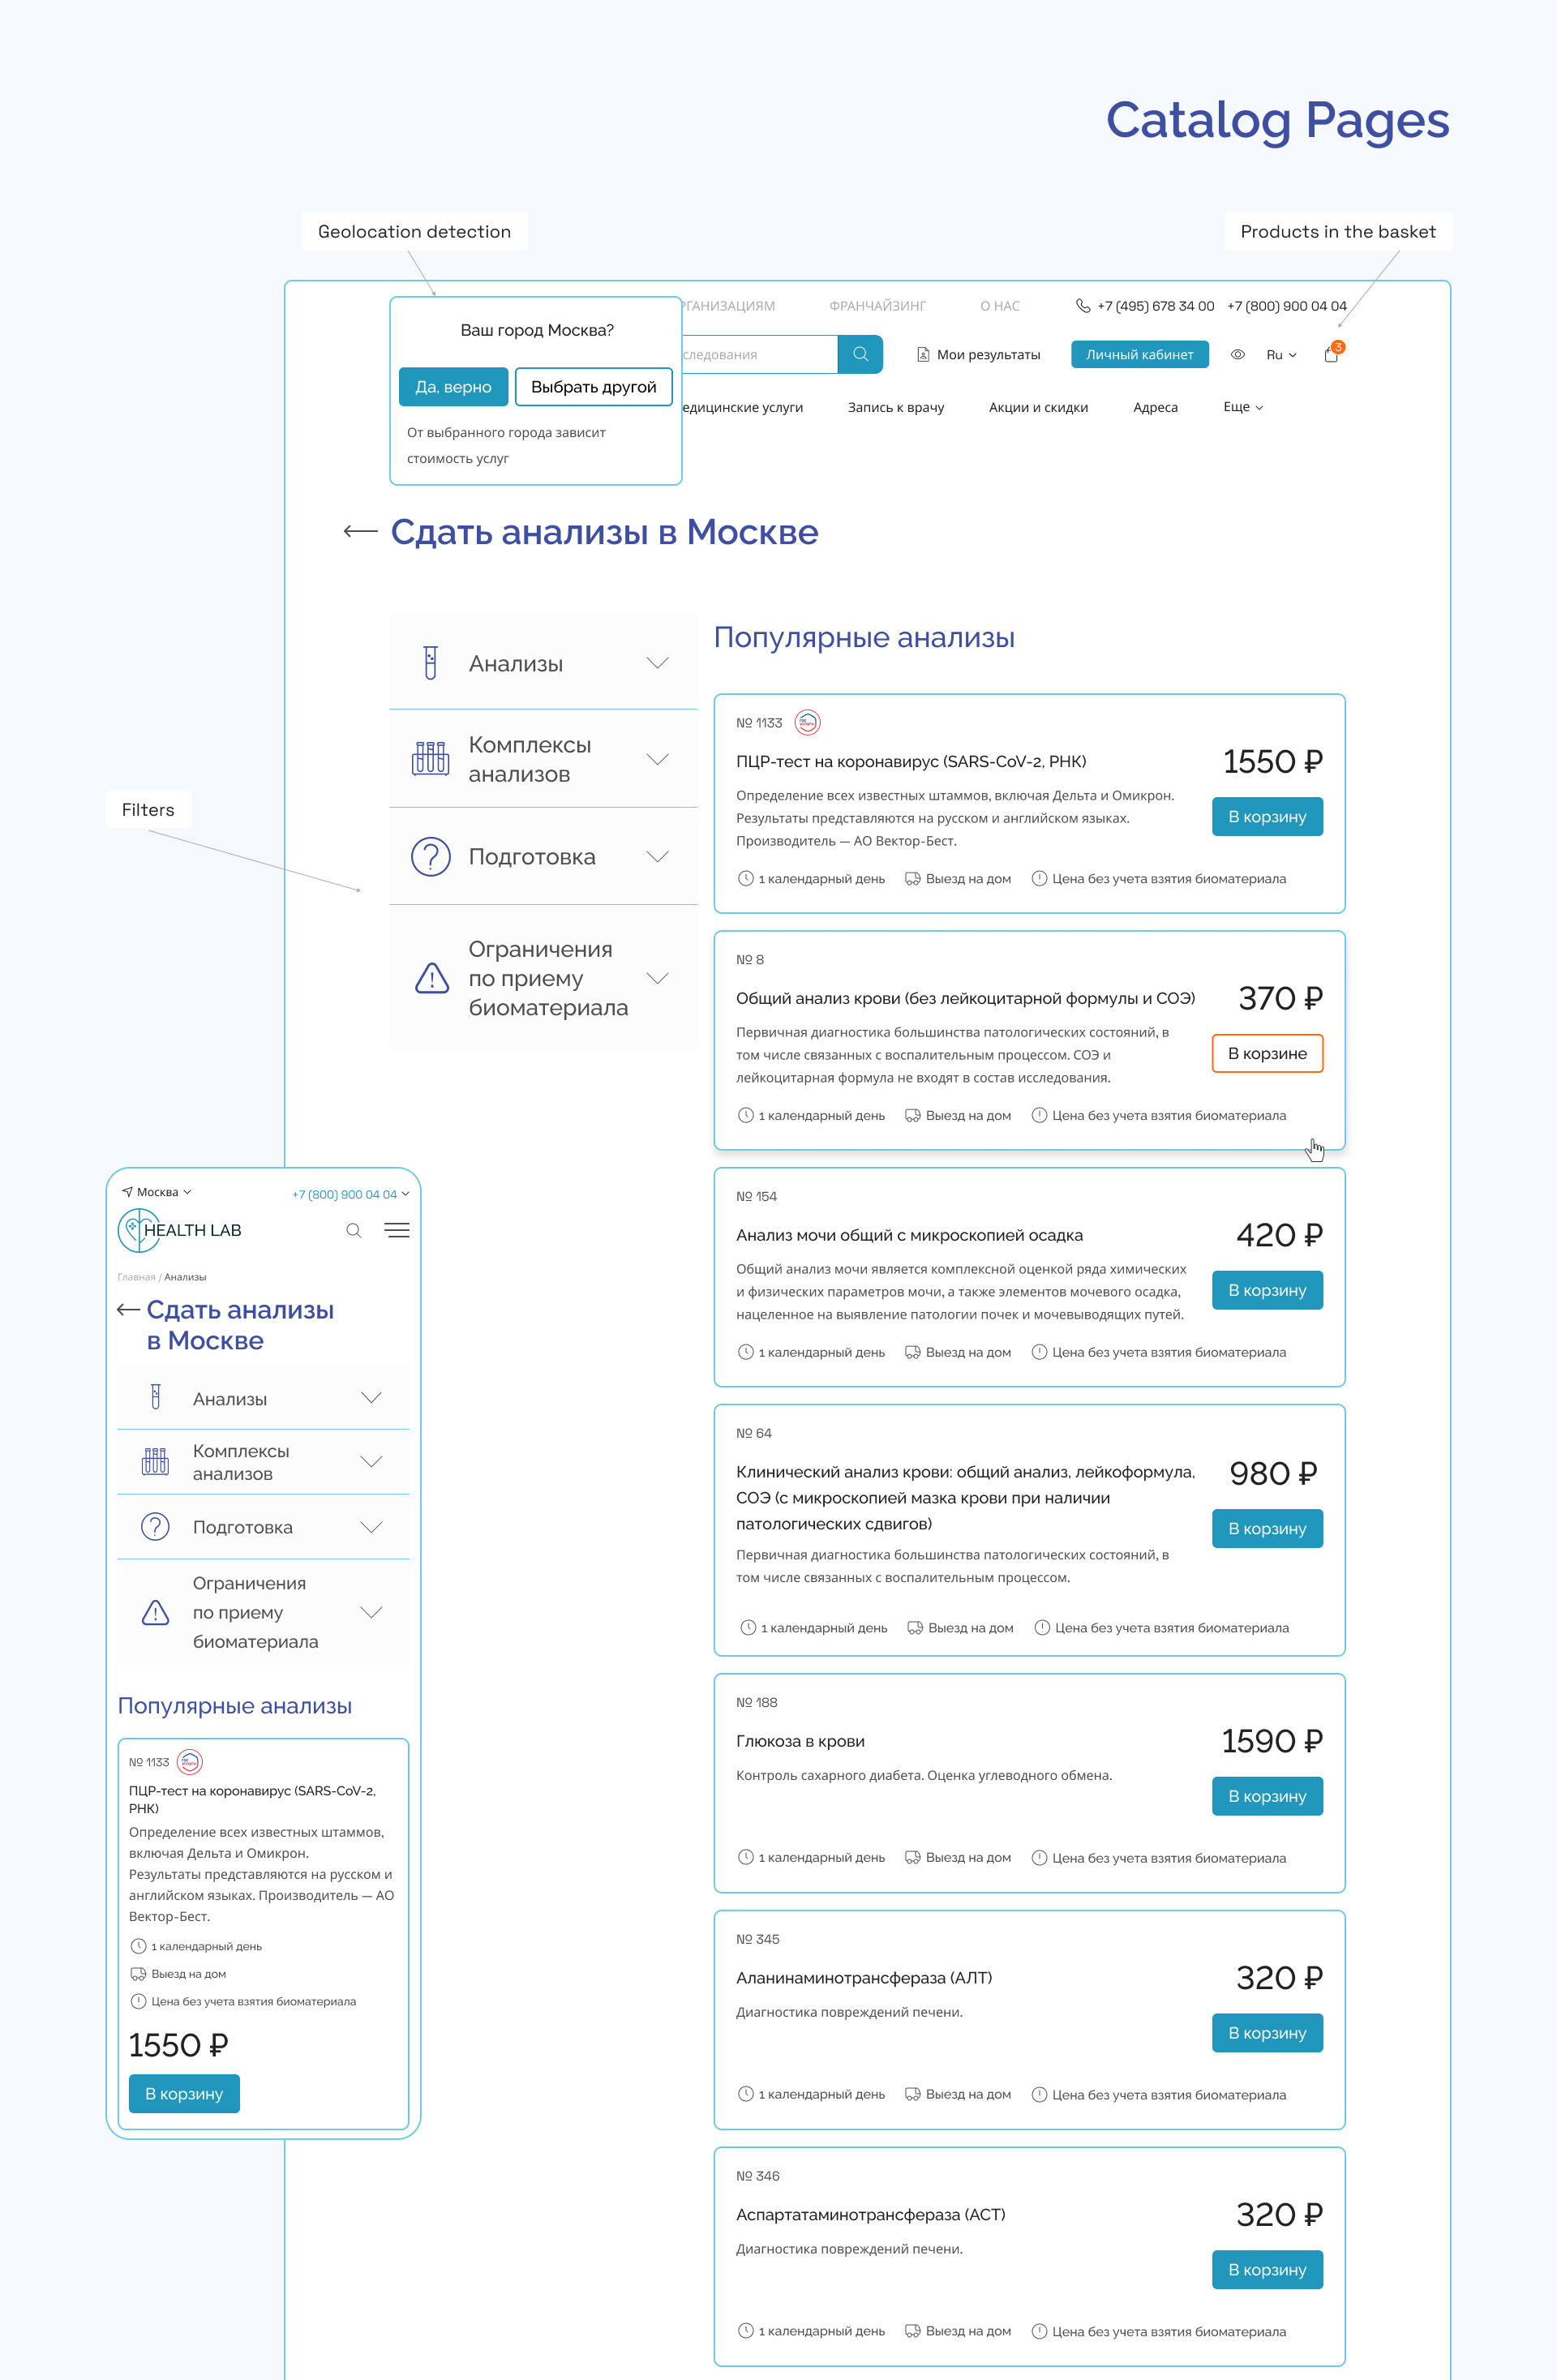Click Выбрать другой city button

click(x=593, y=387)
